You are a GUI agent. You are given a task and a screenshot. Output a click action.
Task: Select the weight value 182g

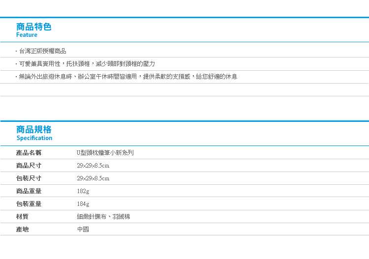click(x=83, y=191)
